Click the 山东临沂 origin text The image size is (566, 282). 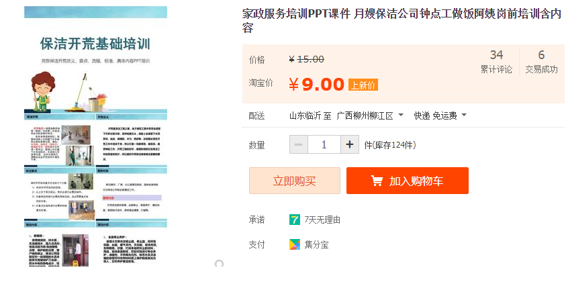305,116
